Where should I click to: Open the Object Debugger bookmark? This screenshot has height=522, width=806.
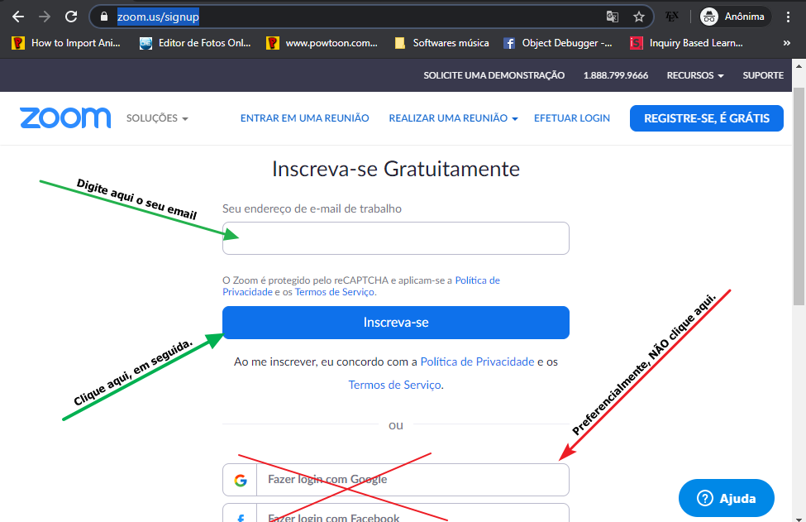click(x=558, y=43)
